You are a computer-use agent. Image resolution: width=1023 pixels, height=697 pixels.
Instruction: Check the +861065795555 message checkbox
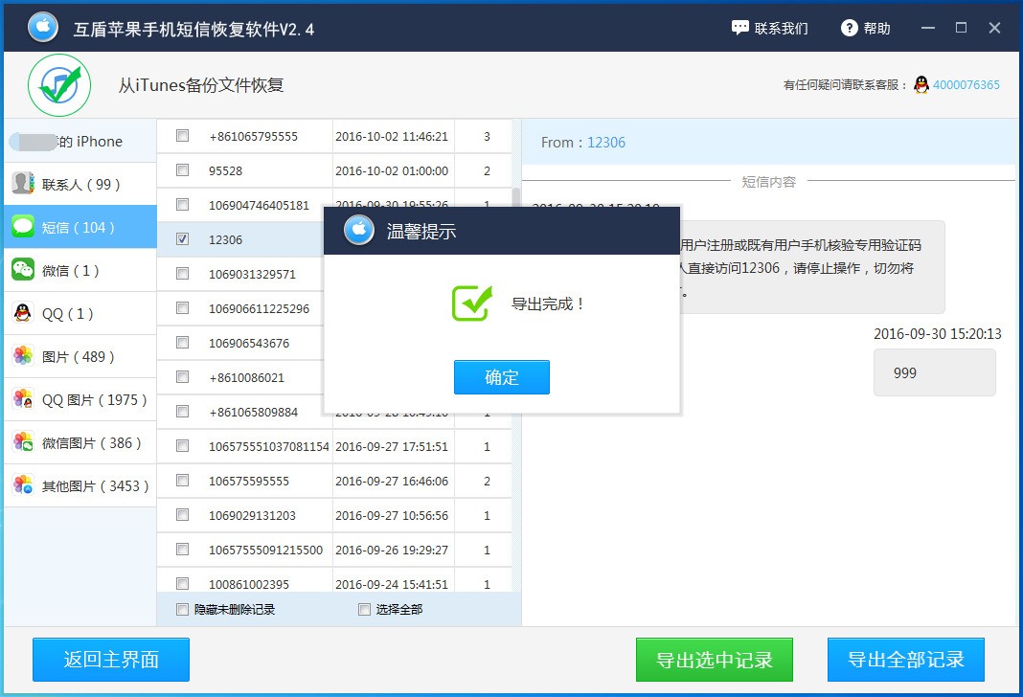pyautogui.click(x=181, y=135)
